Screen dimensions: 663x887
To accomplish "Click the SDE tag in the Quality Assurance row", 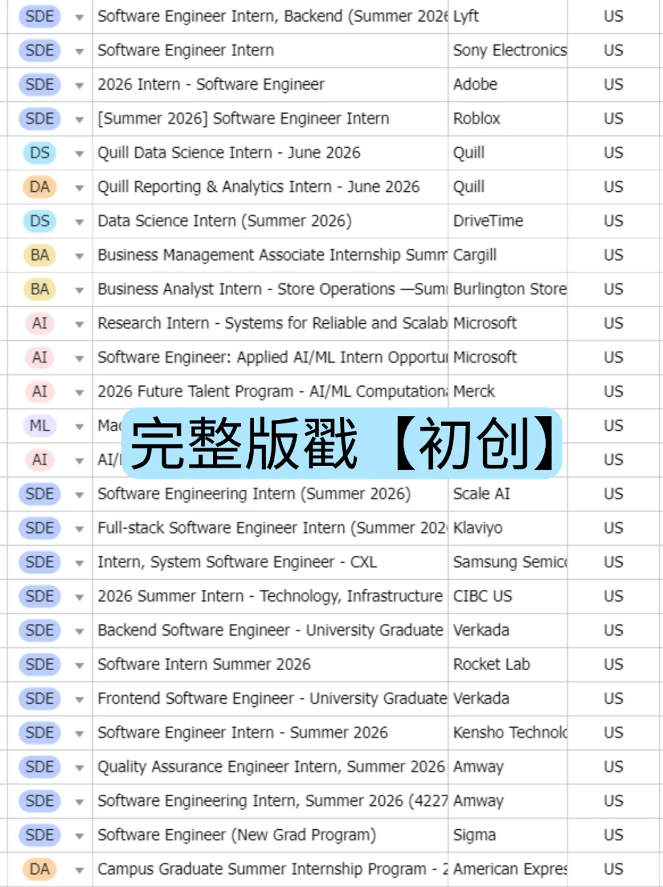I will click(x=40, y=767).
